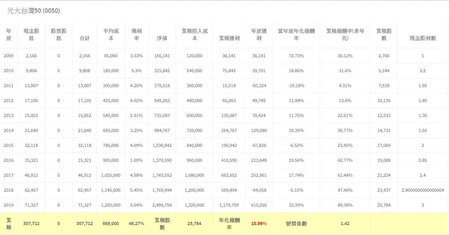The width and height of the screenshot is (449, 235).
Task: Click the -67,826 annual profit cell
Action: 259,145
